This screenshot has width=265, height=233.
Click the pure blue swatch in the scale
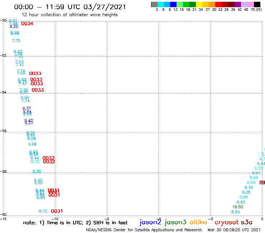pos(173,4)
